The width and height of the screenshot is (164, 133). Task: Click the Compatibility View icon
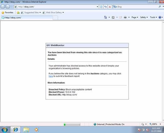click(x=101, y=7)
